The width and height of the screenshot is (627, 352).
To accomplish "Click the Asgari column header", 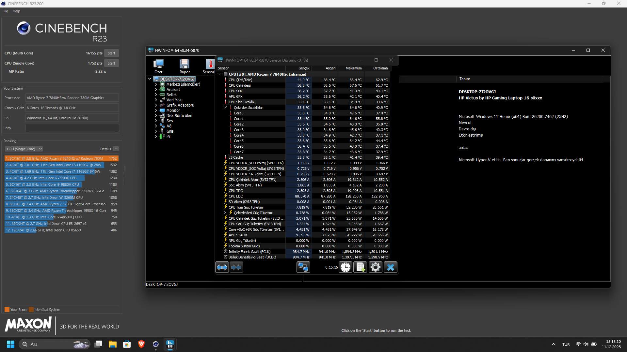I will 325,68.
